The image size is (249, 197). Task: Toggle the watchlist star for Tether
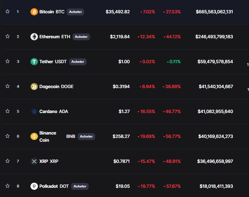click(x=8, y=61)
